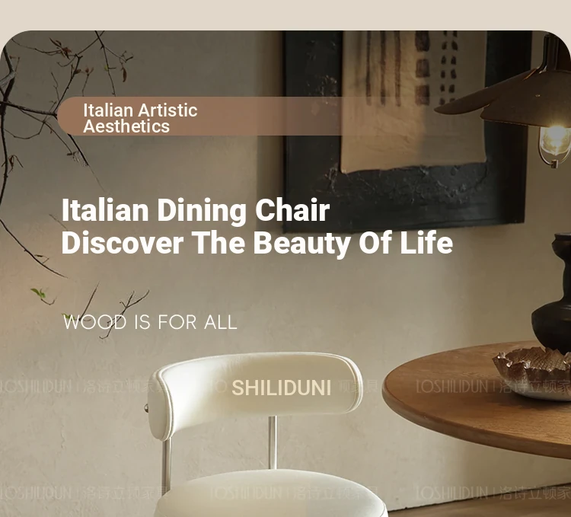Click the green leaf on the branch
The height and width of the screenshot is (517, 571).
(x=38, y=293)
